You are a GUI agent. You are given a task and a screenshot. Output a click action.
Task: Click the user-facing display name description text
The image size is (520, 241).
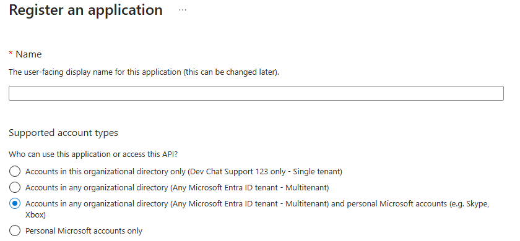coord(144,72)
